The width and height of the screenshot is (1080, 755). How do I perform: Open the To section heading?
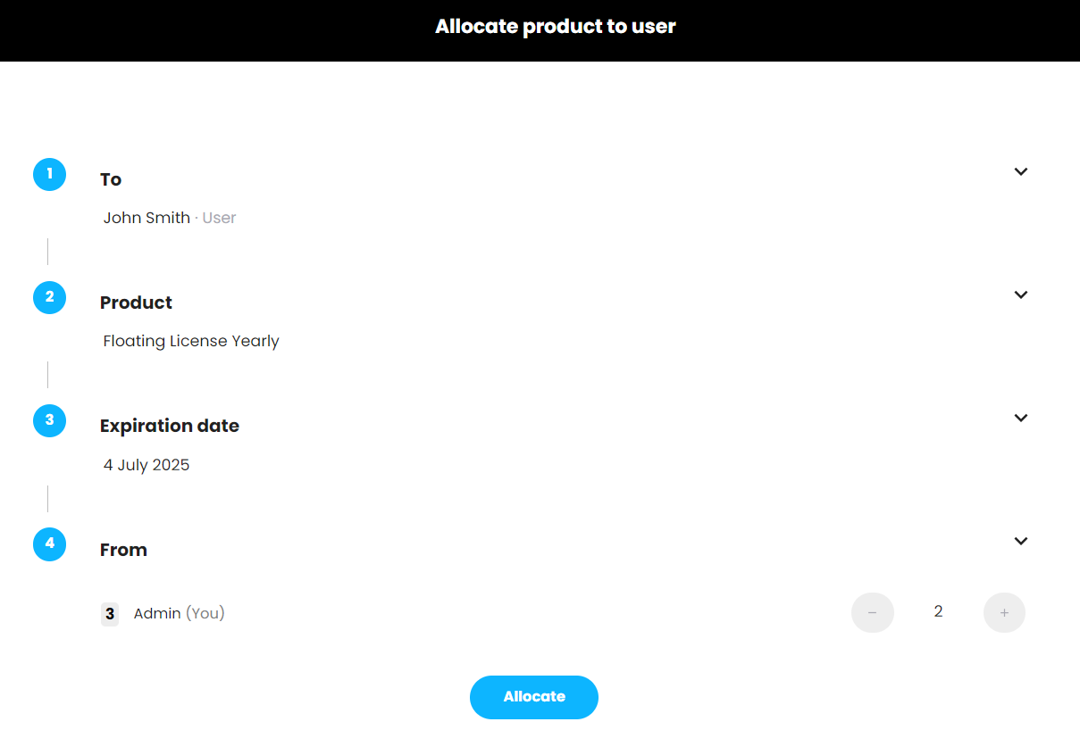(111, 179)
